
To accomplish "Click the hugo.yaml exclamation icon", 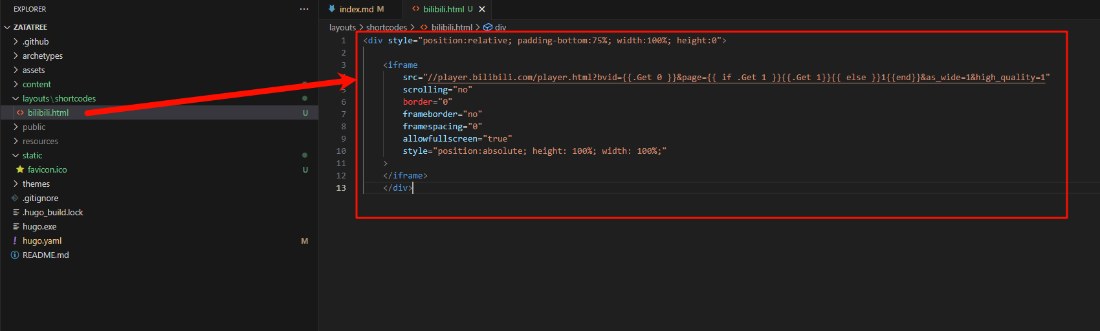I will [15, 240].
